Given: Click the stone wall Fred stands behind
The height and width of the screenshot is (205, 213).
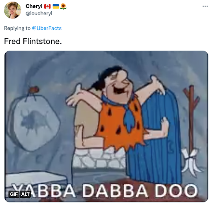Looking at the screenshot, I should pos(100,158).
